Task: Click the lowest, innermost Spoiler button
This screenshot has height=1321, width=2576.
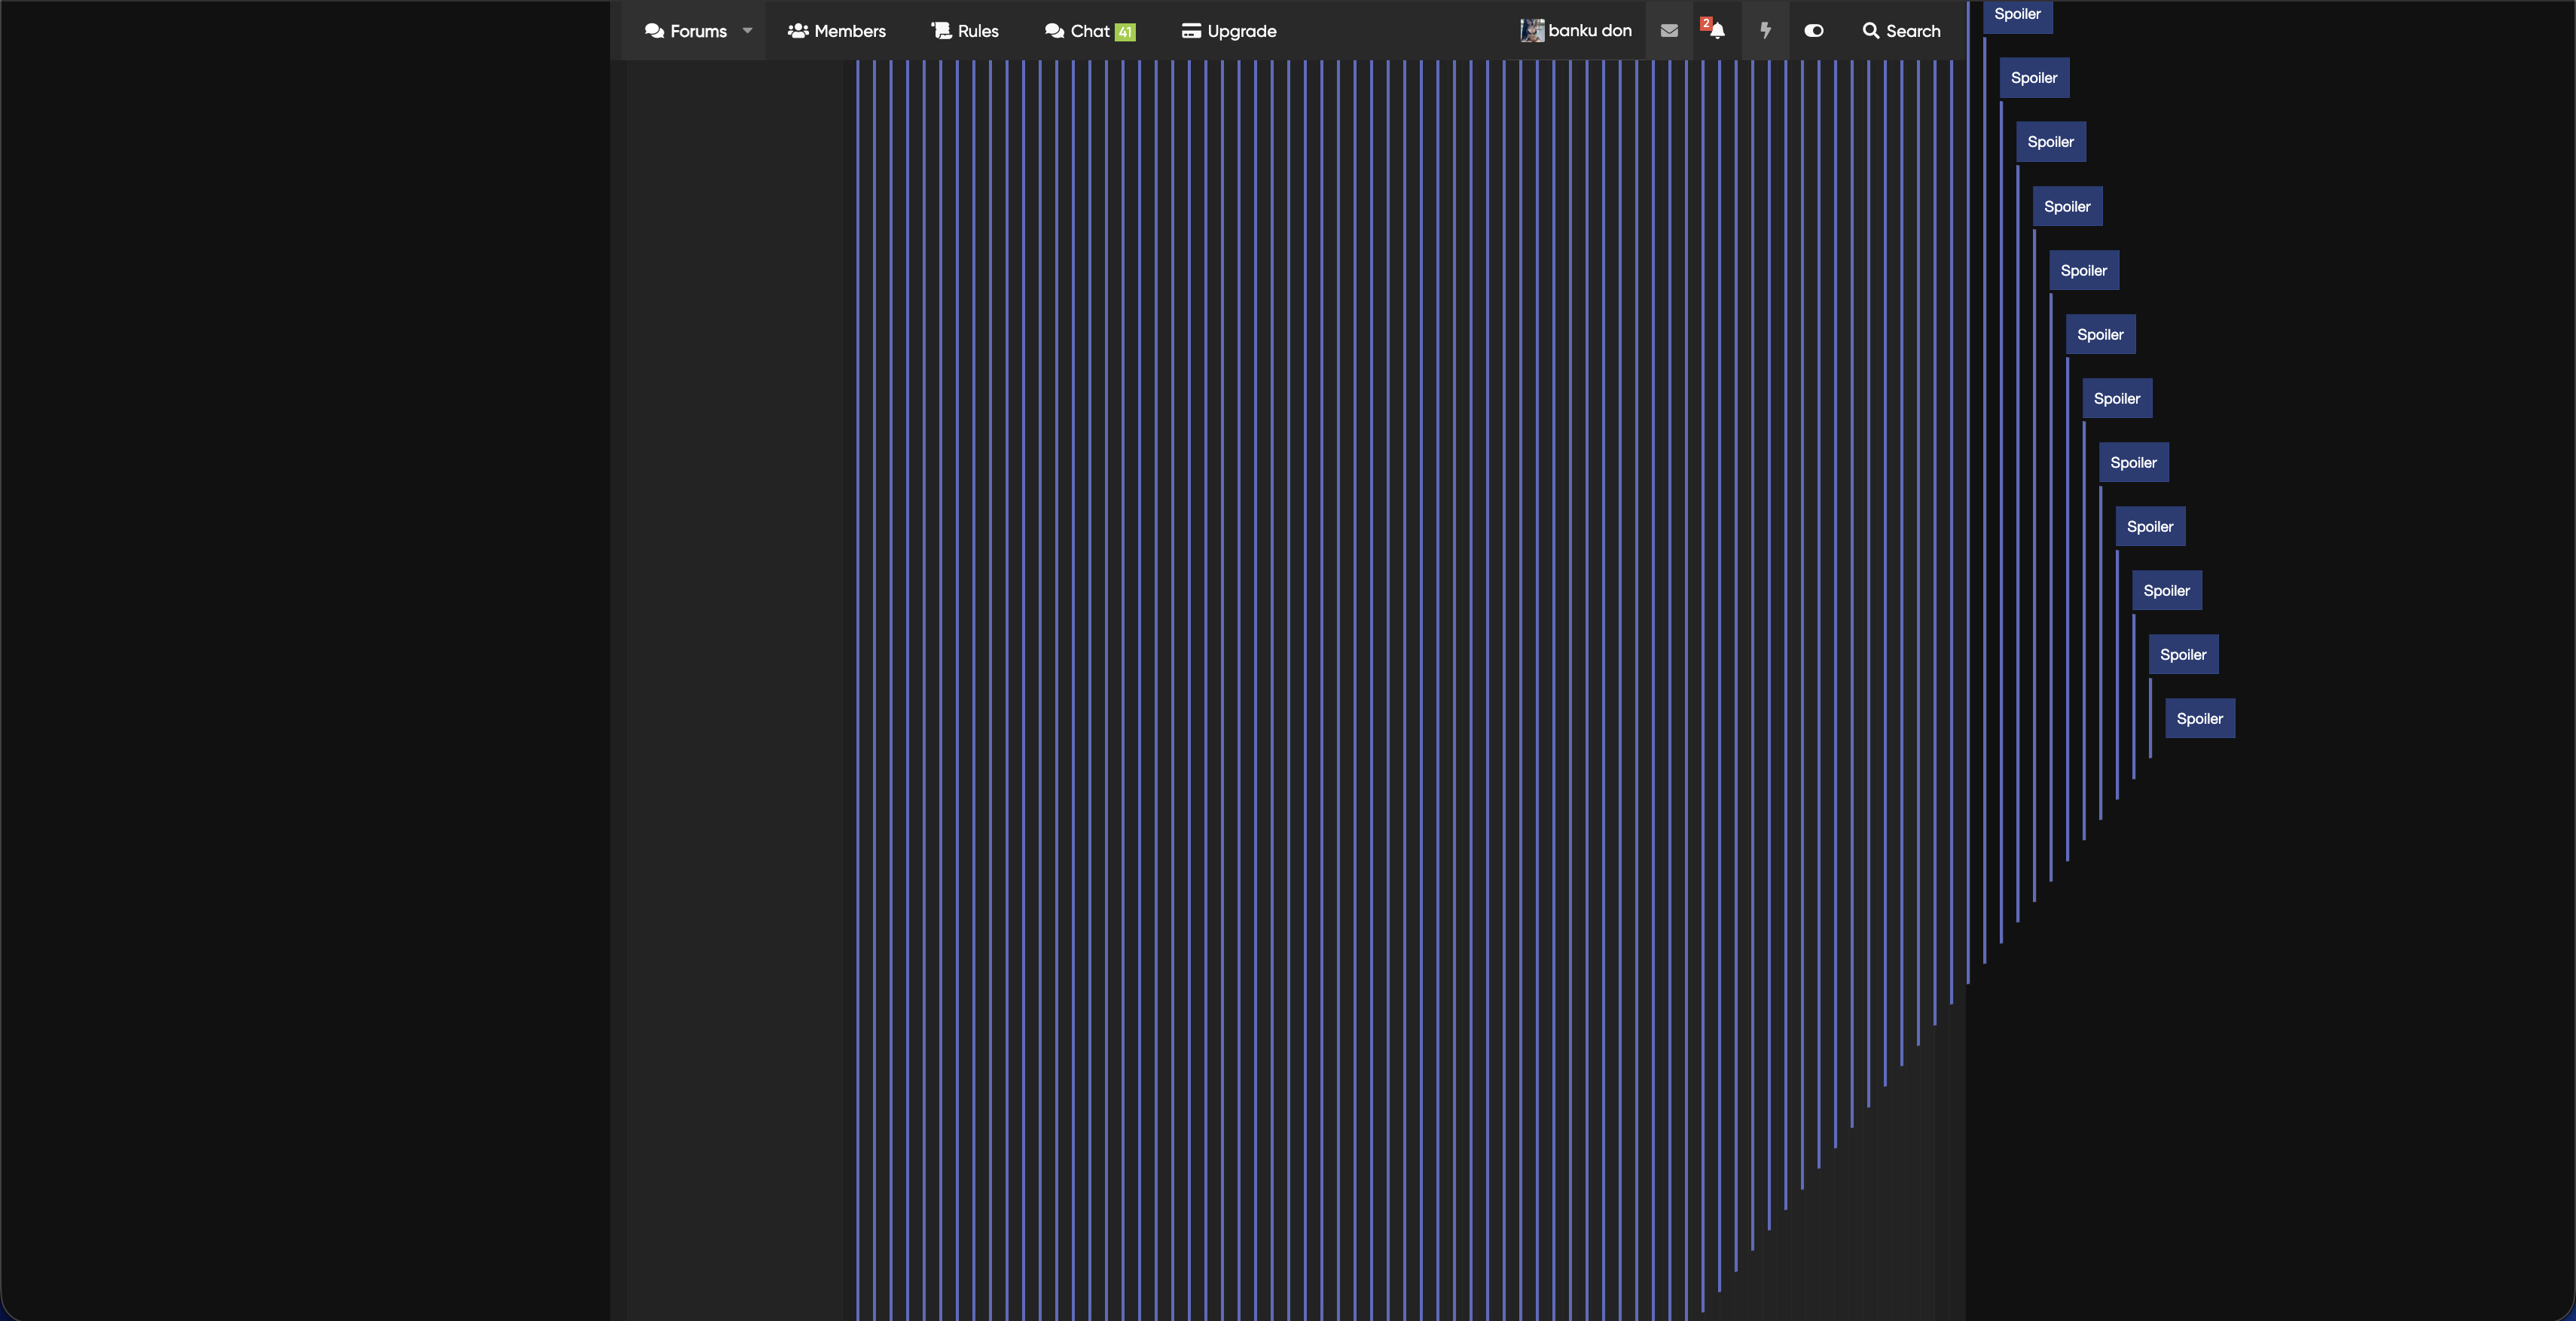Action: [x=2200, y=718]
